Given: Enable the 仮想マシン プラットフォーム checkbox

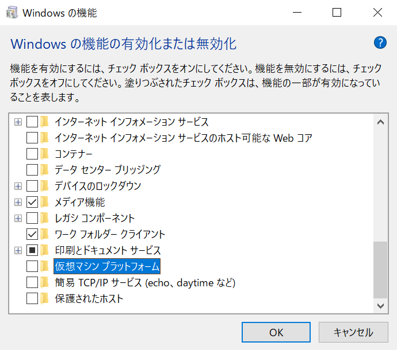Looking at the screenshot, I should coord(32,266).
